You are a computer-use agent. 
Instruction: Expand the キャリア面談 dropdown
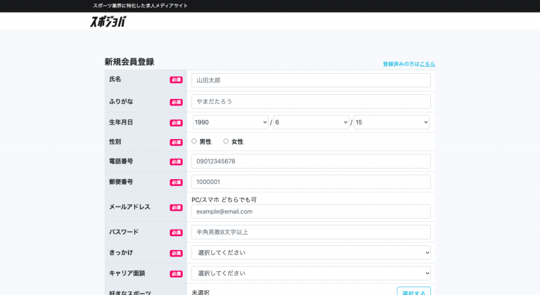pyautogui.click(x=311, y=273)
